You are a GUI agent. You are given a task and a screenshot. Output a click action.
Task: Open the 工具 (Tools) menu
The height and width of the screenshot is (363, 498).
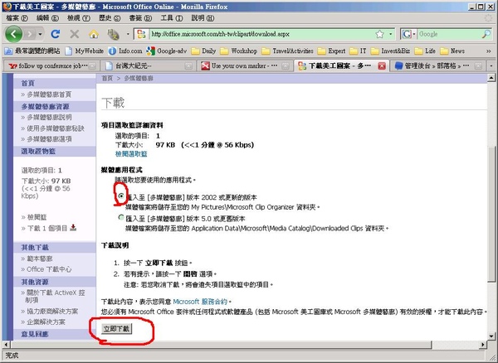coord(172,18)
